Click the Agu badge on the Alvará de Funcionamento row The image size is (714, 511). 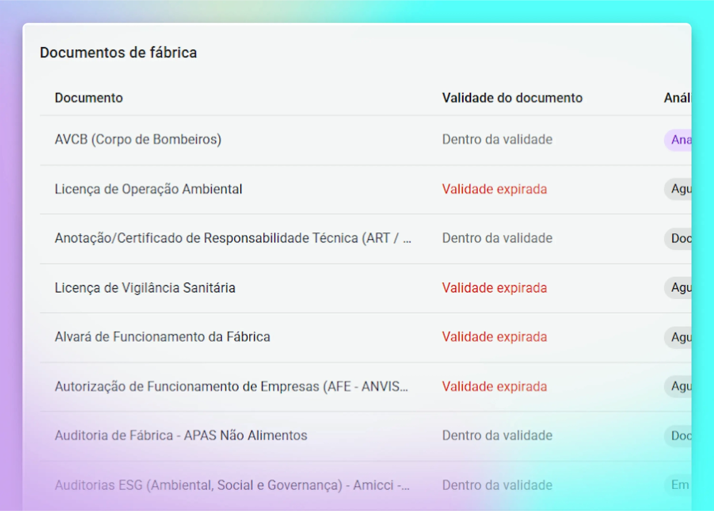click(x=680, y=337)
